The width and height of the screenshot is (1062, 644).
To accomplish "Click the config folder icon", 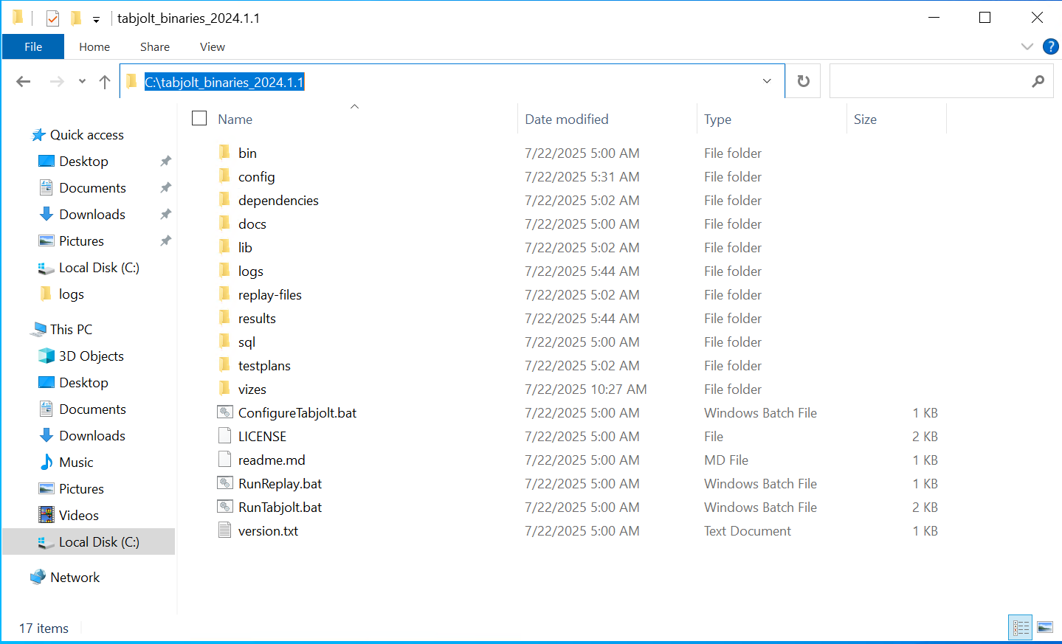I will click(224, 176).
